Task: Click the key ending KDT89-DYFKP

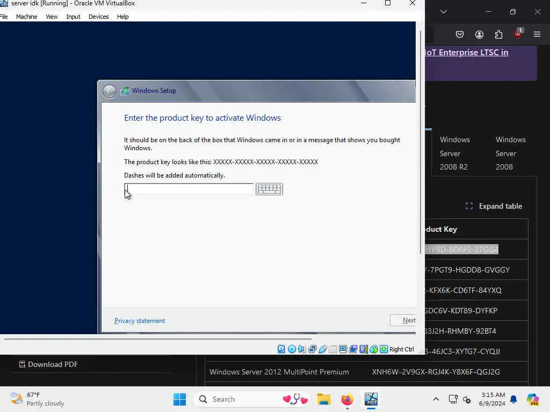Action: click(x=461, y=311)
